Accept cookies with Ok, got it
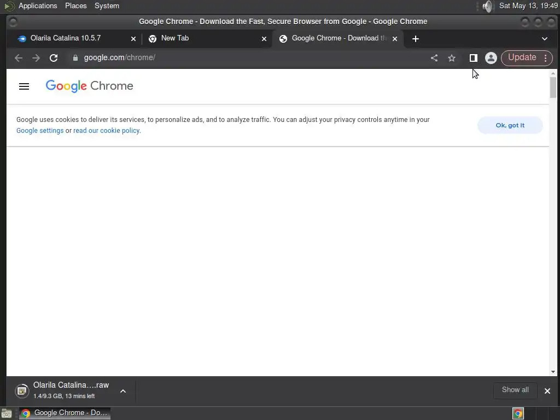 click(x=510, y=125)
